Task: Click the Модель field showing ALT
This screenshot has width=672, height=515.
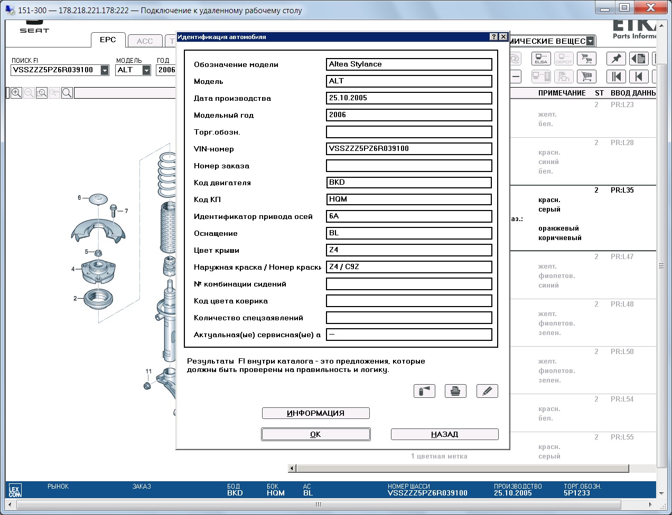Action: 409,81
